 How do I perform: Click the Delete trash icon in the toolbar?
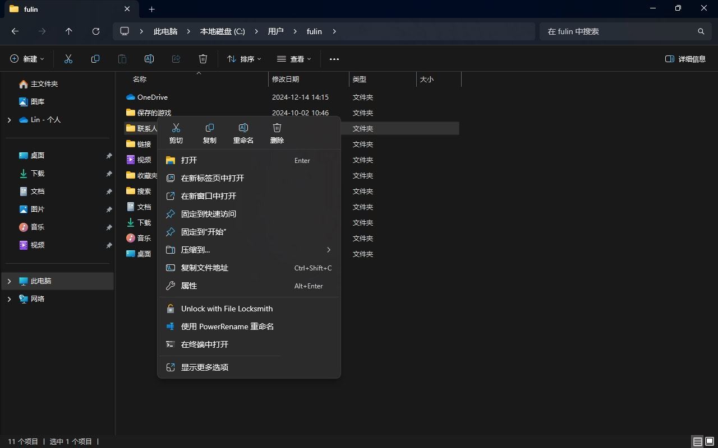tap(202, 59)
